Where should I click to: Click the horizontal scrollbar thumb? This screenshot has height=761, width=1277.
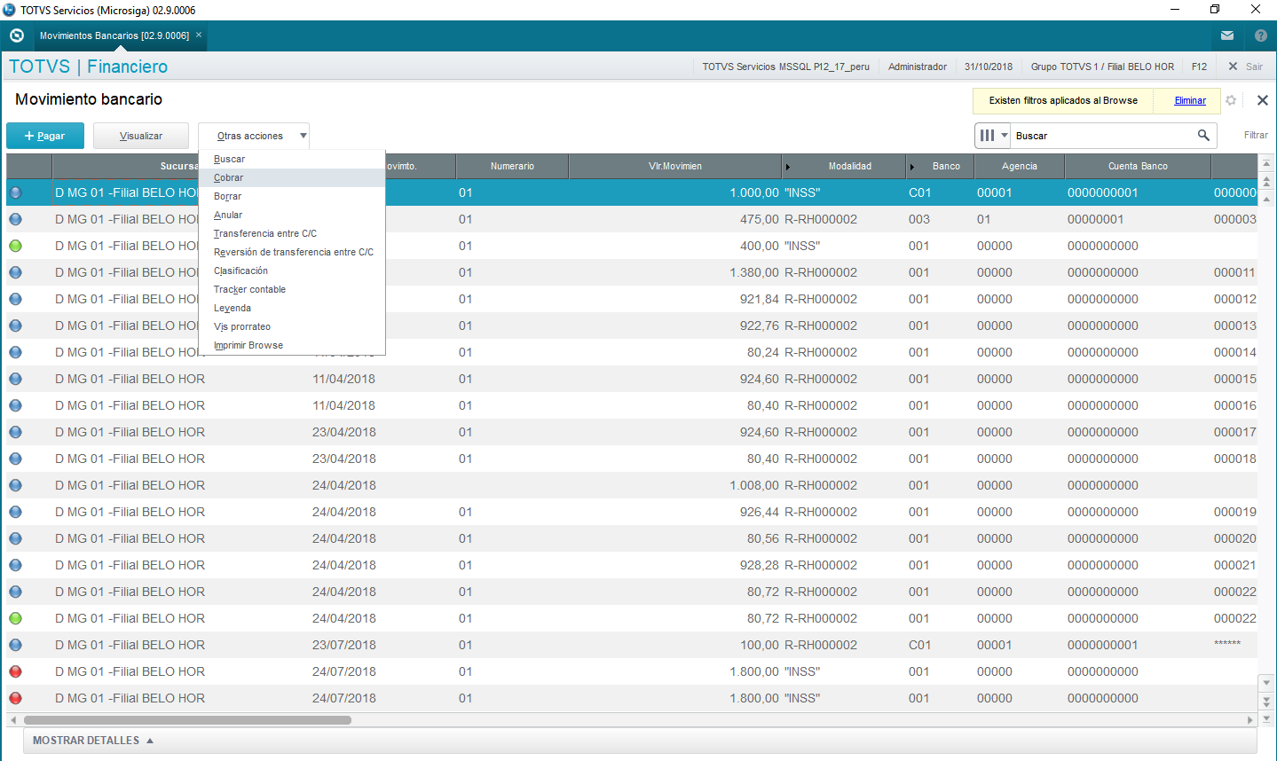pyautogui.click(x=187, y=720)
